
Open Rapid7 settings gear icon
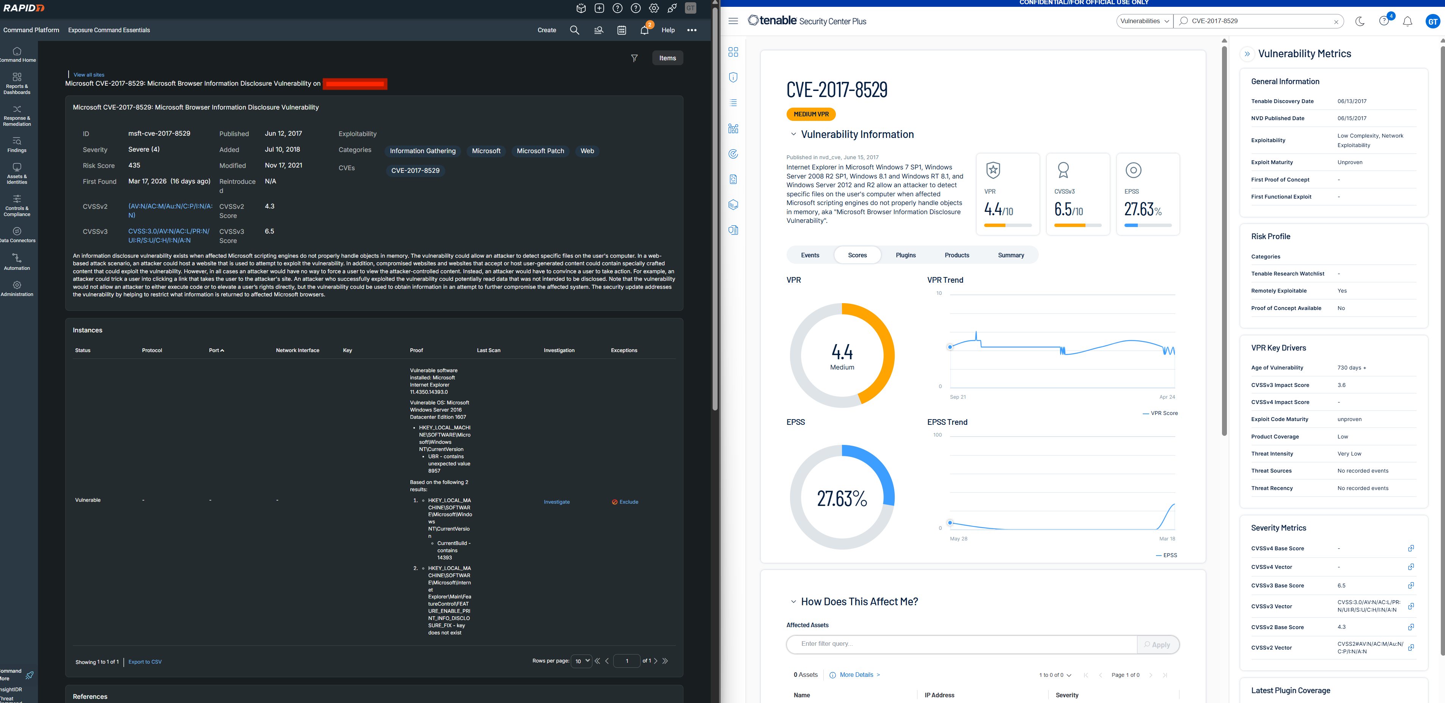pos(654,8)
